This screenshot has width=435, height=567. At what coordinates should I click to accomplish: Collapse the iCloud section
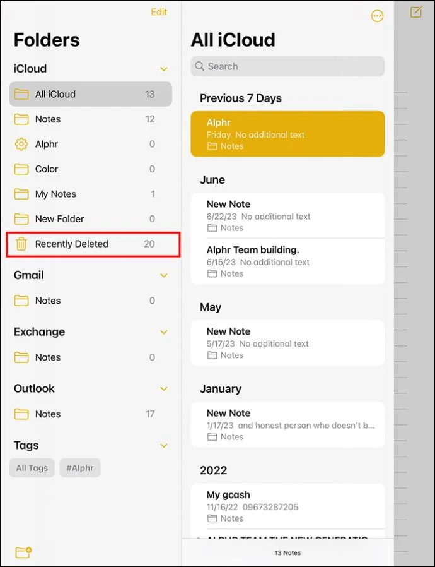(164, 69)
